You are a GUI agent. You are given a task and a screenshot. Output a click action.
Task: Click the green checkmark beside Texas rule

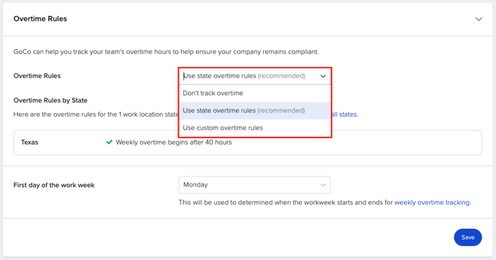point(109,142)
